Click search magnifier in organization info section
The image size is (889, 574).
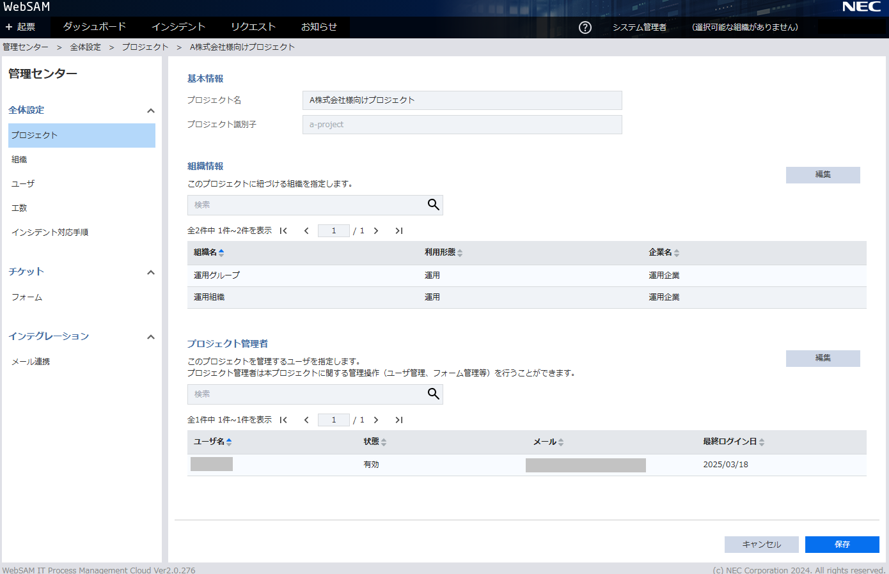pos(433,205)
